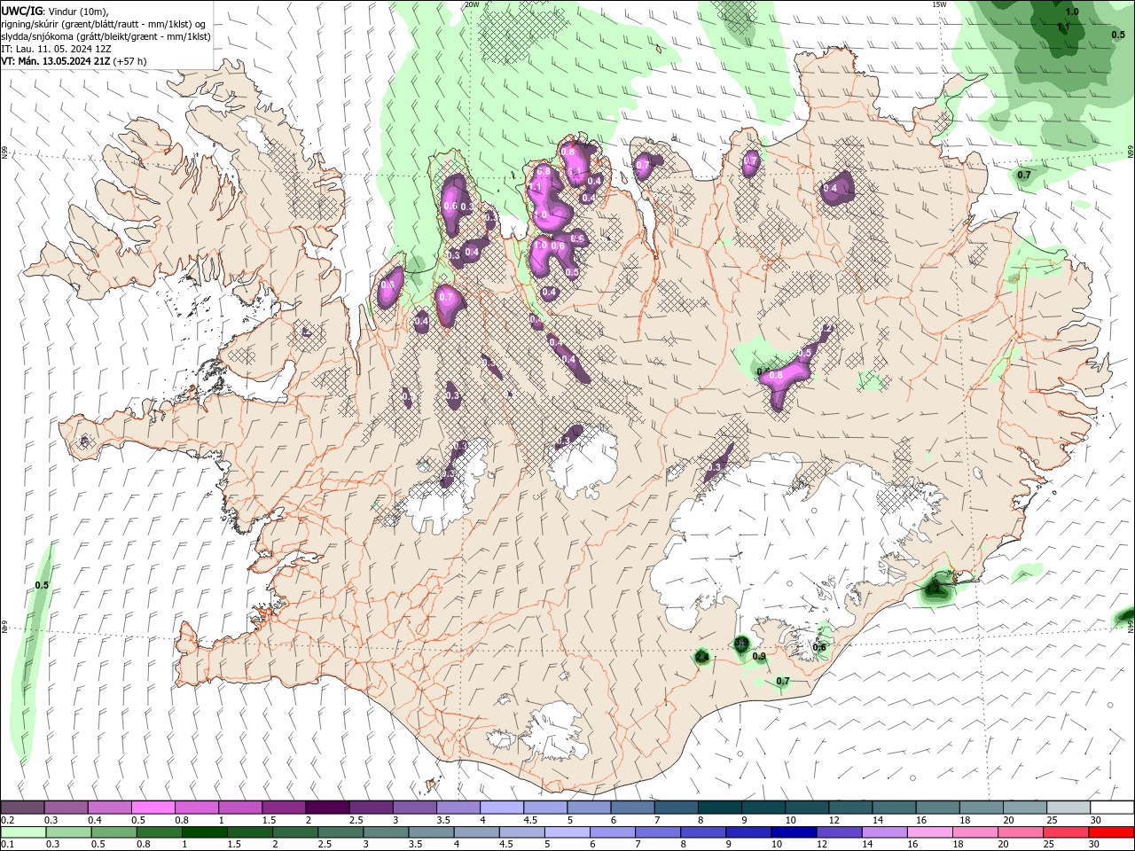Click the white 30 swatch in upper legend row
Image resolution: width=1135 pixels, height=851 pixels.
pyautogui.click(x=1112, y=808)
